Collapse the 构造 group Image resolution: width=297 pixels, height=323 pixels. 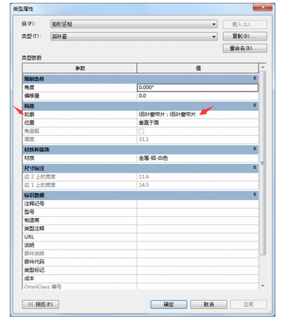254,105
